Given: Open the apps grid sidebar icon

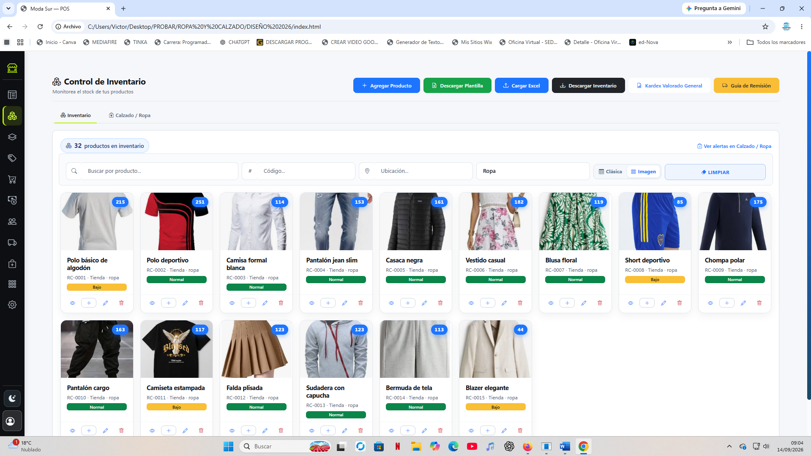Looking at the screenshot, I should pos(12,284).
